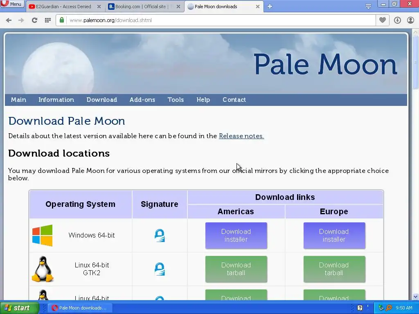
Task: Select Pale Moon downloads taskbar item
Action: point(81,308)
